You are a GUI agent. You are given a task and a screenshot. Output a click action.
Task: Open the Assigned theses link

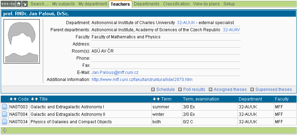(x=230, y=90)
